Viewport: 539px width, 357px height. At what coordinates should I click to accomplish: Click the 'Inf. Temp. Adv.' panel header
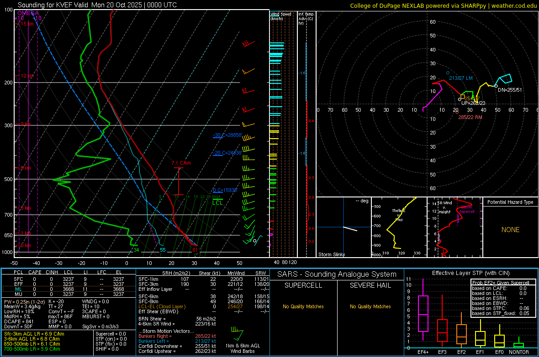pos(306,19)
